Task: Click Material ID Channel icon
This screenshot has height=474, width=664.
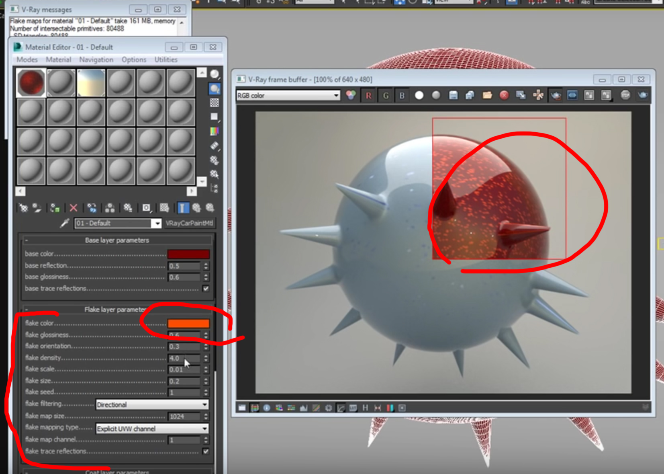Action: (x=146, y=208)
